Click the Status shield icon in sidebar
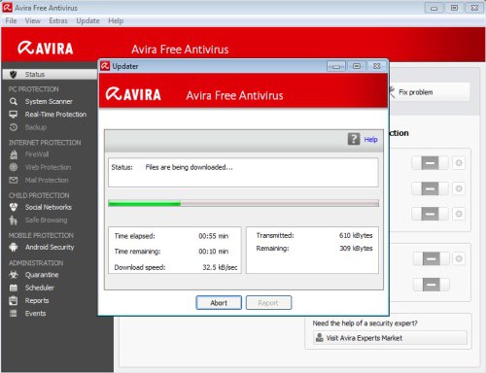Screen dimensions: 486x373 13,75
